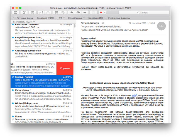Click the Поиск search field
Screen dimensions: 181x138
pyautogui.click(x=144, y=12)
